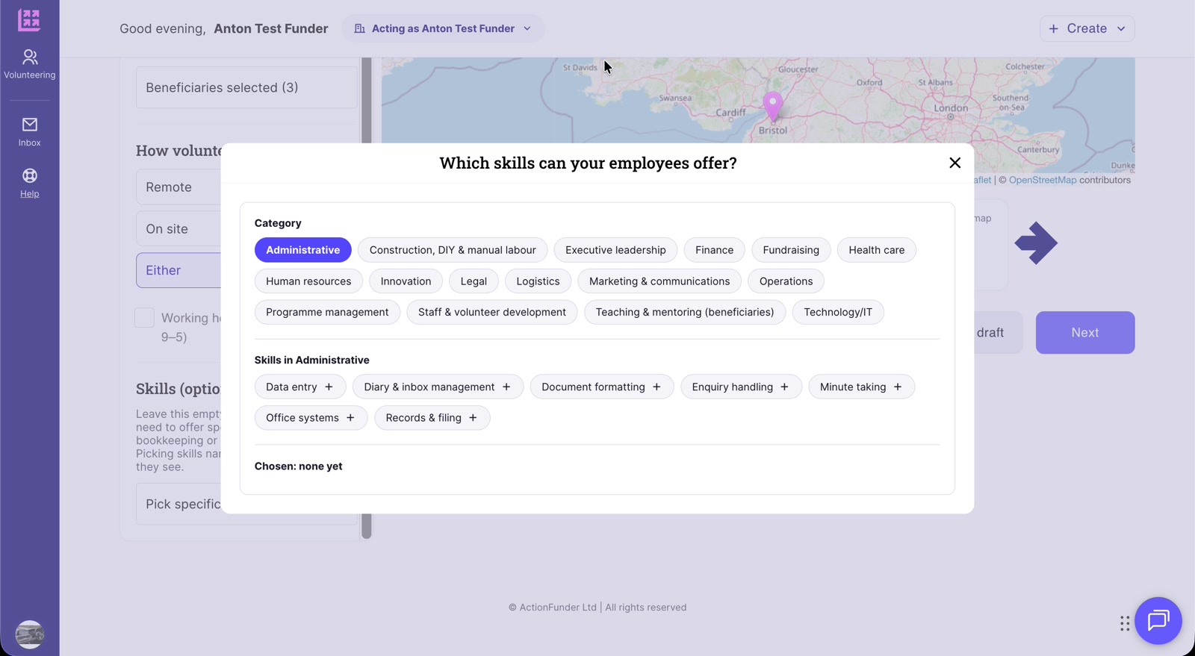The image size is (1195, 656).
Task: Toggle the Working hours checkbox
Action: pyautogui.click(x=144, y=318)
